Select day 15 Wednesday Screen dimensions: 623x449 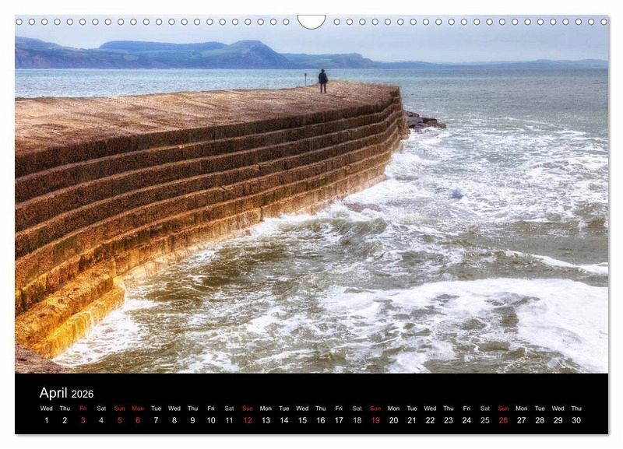tap(302, 420)
